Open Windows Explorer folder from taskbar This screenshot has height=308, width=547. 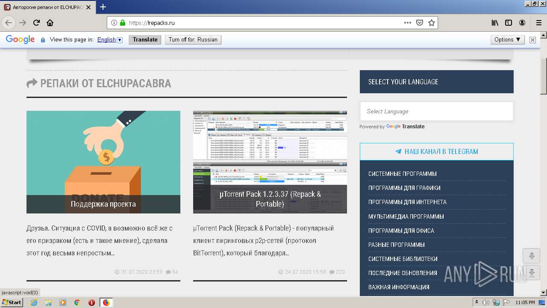(48, 302)
